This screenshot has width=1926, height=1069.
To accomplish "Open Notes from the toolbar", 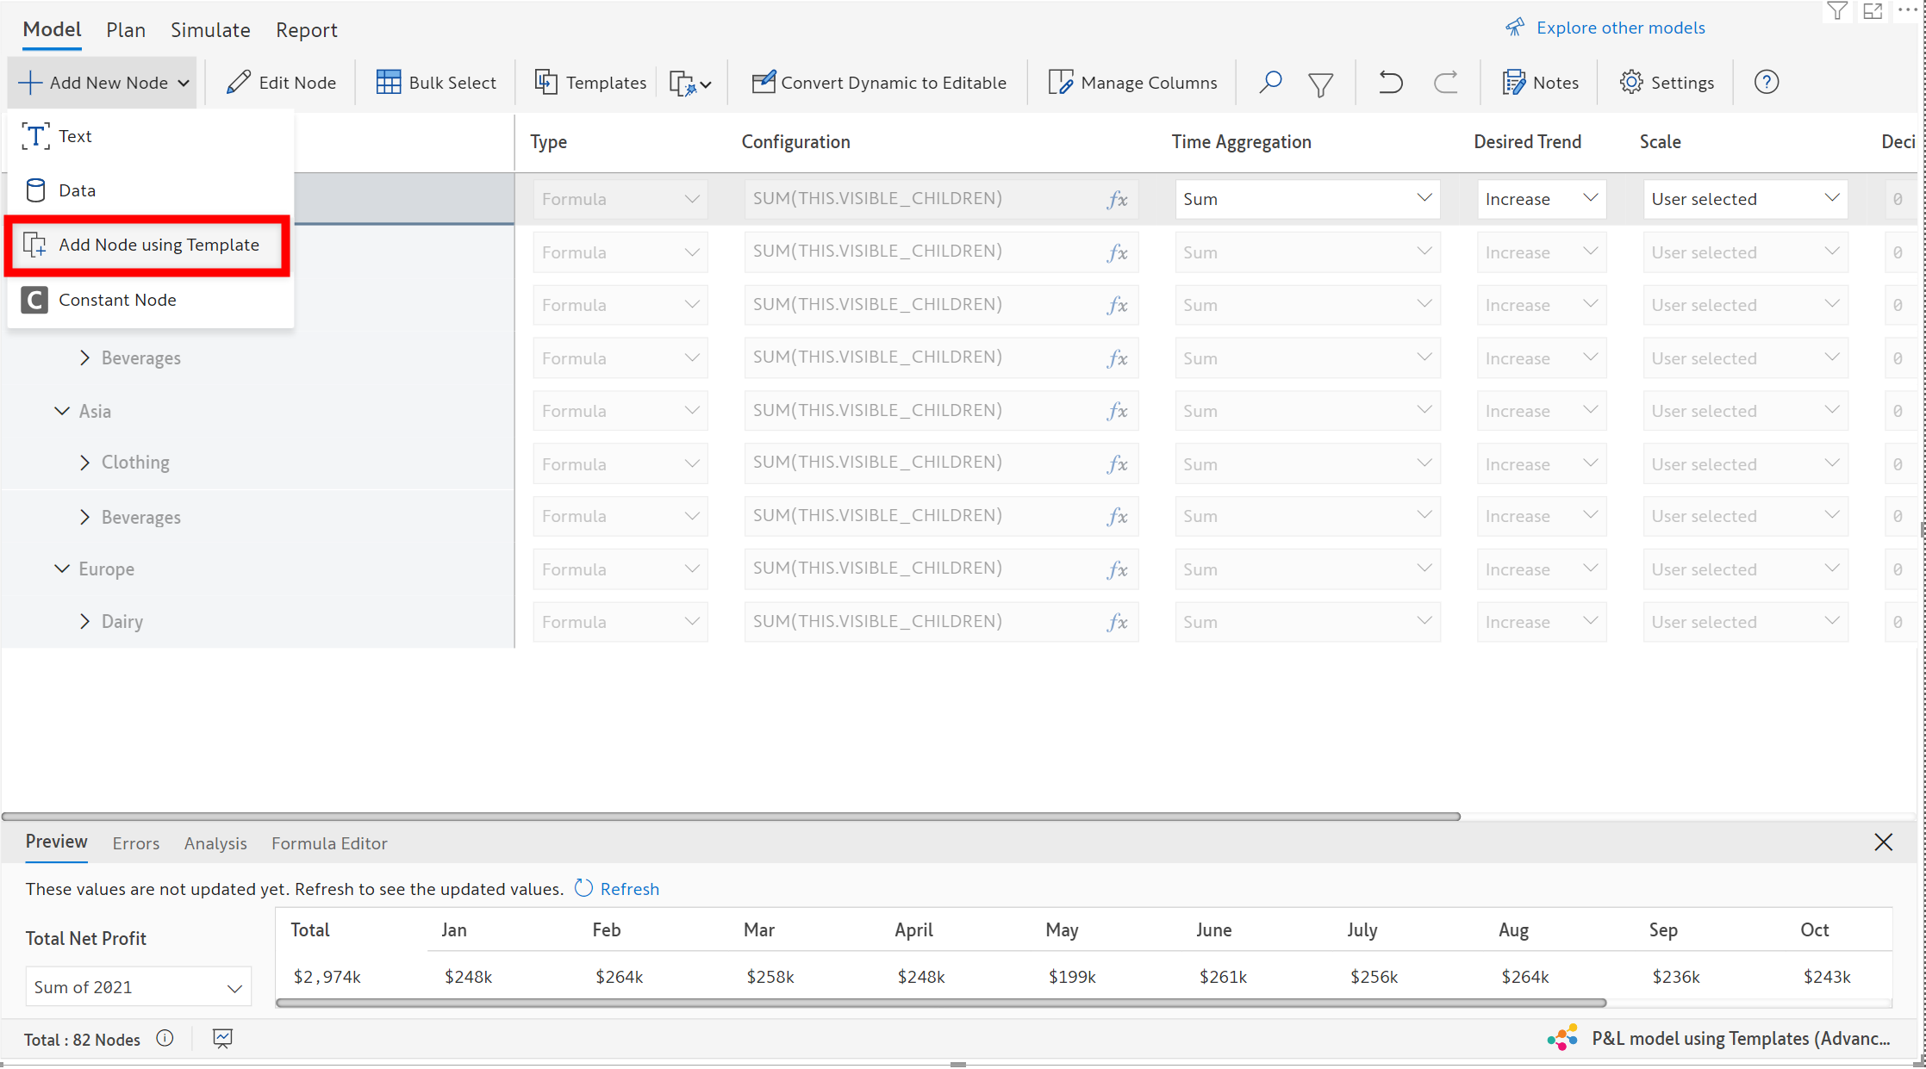I will (1540, 83).
